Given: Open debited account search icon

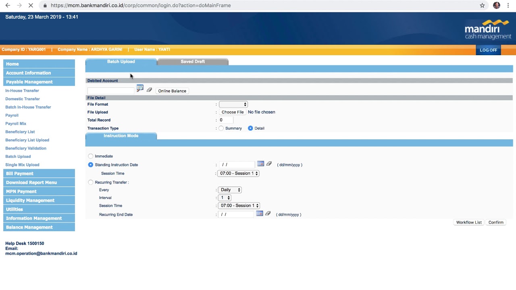Looking at the screenshot, I should (140, 89).
